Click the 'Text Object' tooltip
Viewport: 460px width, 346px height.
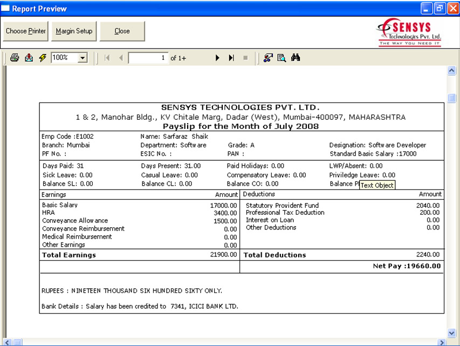pos(377,185)
